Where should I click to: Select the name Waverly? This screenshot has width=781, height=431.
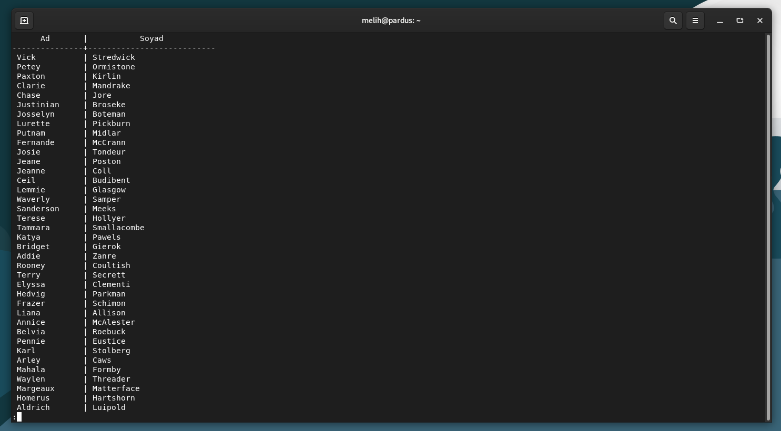point(33,199)
